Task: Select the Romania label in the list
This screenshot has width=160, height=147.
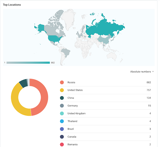Action: point(72,144)
